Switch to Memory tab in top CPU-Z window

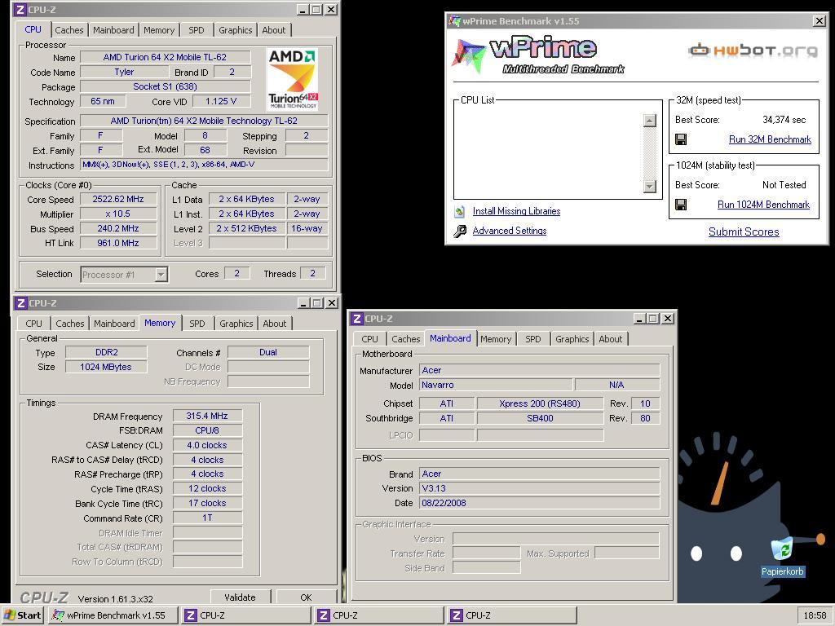coord(159,30)
